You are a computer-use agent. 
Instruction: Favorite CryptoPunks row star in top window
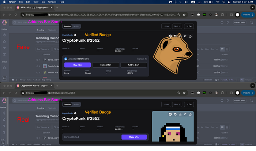37,66
